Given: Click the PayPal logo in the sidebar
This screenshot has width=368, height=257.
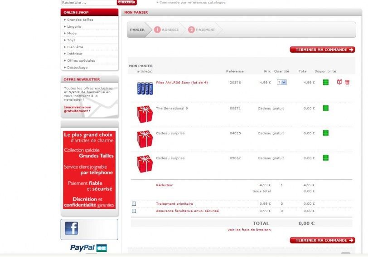Looking at the screenshot, I should [x=82, y=247].
